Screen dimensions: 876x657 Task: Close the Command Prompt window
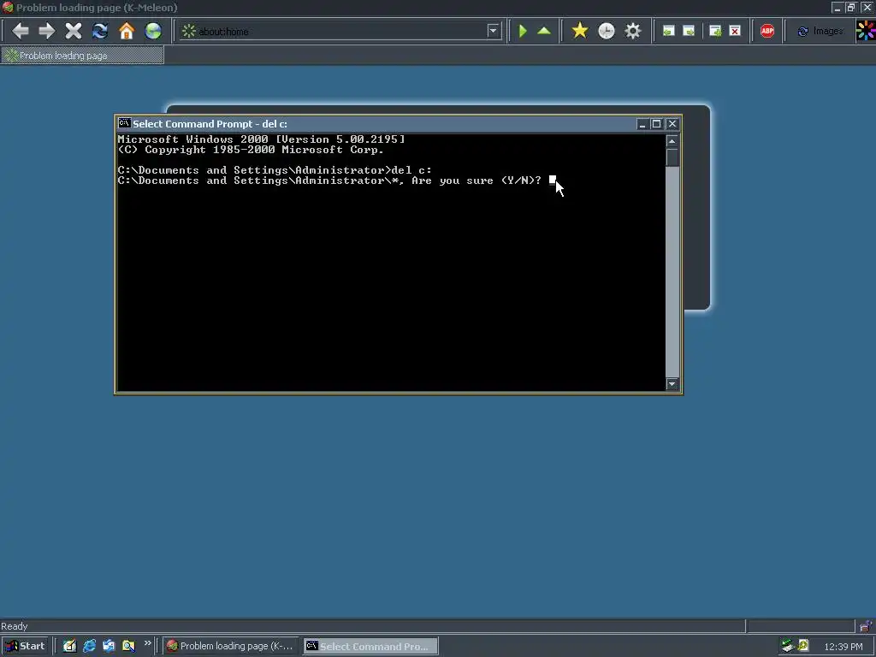(x=672, y=124)
